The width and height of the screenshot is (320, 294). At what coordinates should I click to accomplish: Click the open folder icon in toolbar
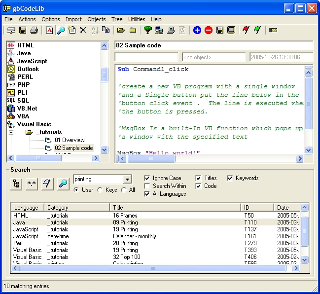[121, 31]
